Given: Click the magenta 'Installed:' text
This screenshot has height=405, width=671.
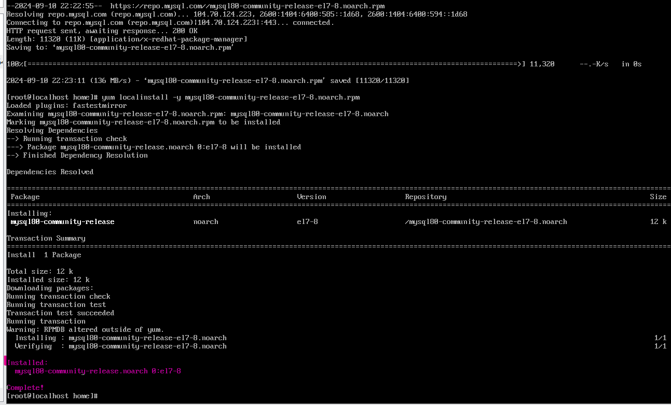Looking at the screenshot, I should [27, 362].
